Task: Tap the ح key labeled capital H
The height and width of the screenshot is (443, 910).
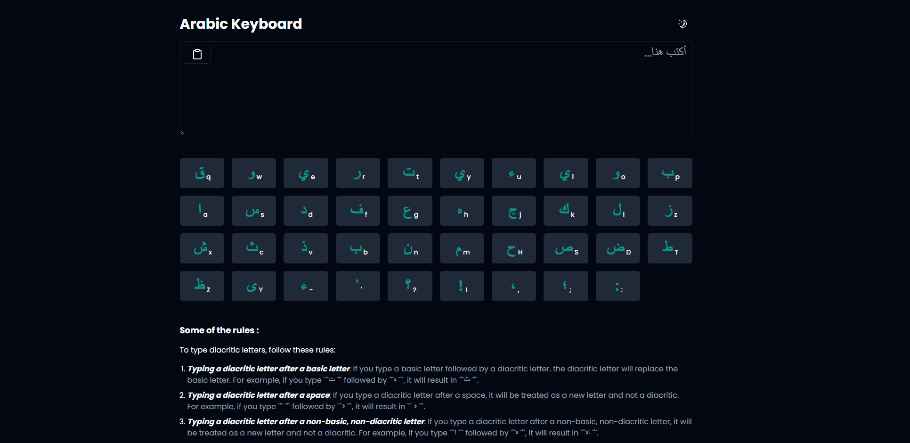Action: tap(514, 248)
